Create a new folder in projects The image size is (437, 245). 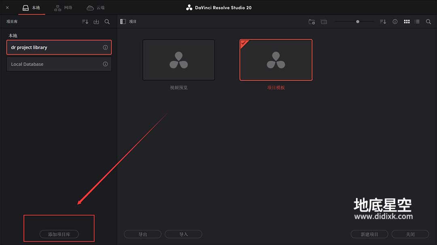click(x=312, y=22)
